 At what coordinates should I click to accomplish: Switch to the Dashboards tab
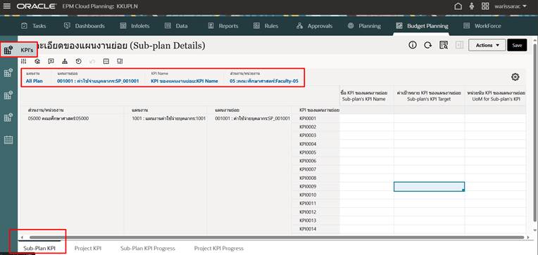point(85,26)
